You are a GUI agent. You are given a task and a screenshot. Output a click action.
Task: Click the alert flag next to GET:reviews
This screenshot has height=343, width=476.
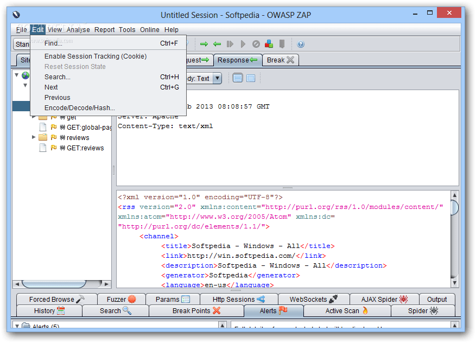tap(54, 148)
